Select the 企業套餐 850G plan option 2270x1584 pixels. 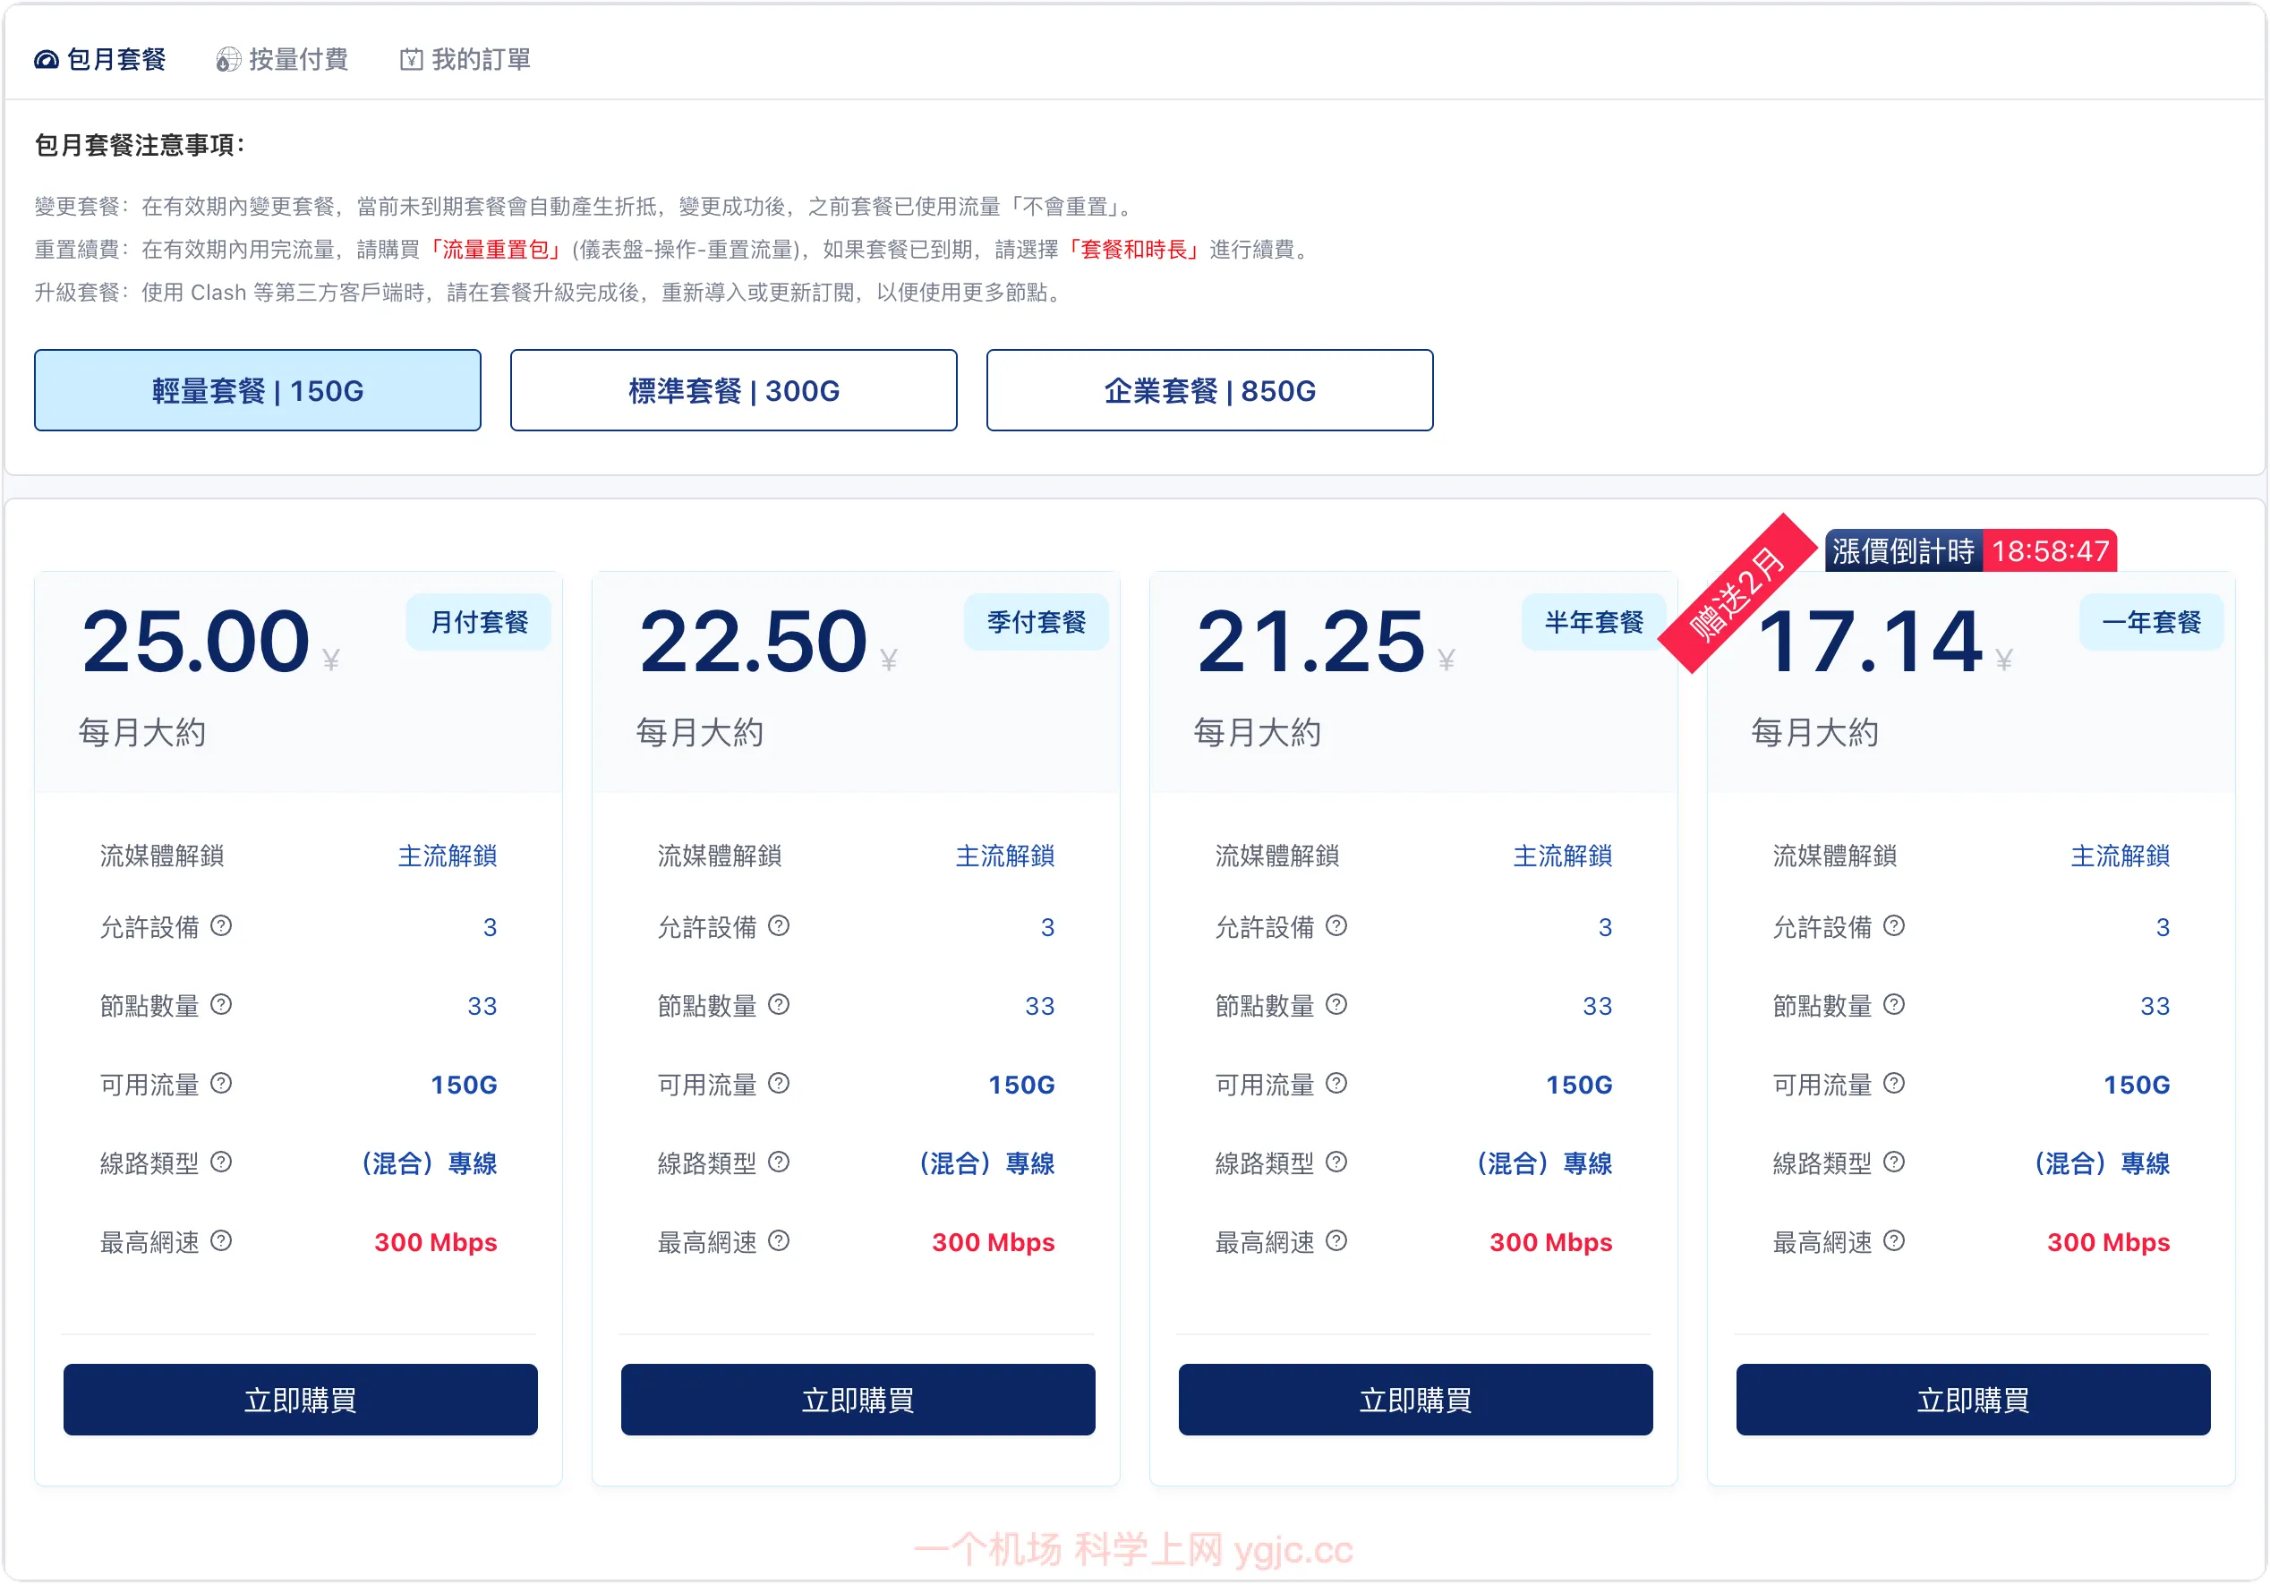click(x=1209, y=390)
